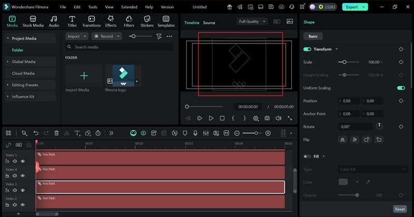Image resolution: width=414 pixels, height=217 pixels.
Task: Add keyframe diamond for Rotate
Action: click(401, 127)
